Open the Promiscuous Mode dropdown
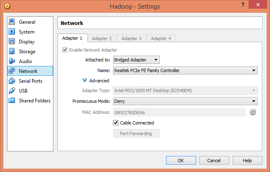270x172 pixels. (185, 101)
